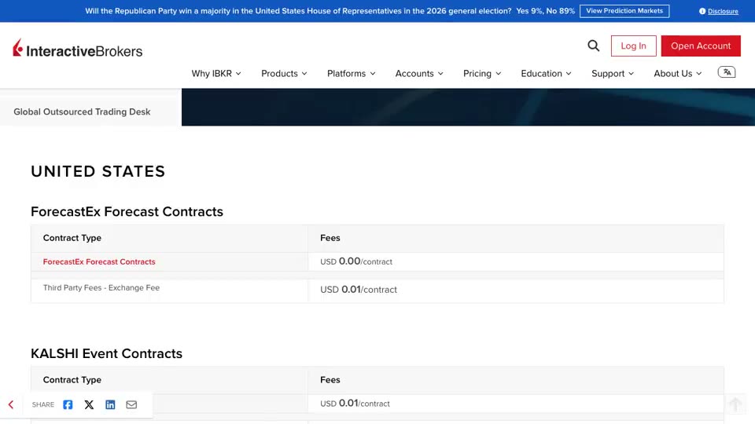The width and height of the screenshot is (755, 424).
Task: Click the UNITED STATES heading
Action: (98, 171)
